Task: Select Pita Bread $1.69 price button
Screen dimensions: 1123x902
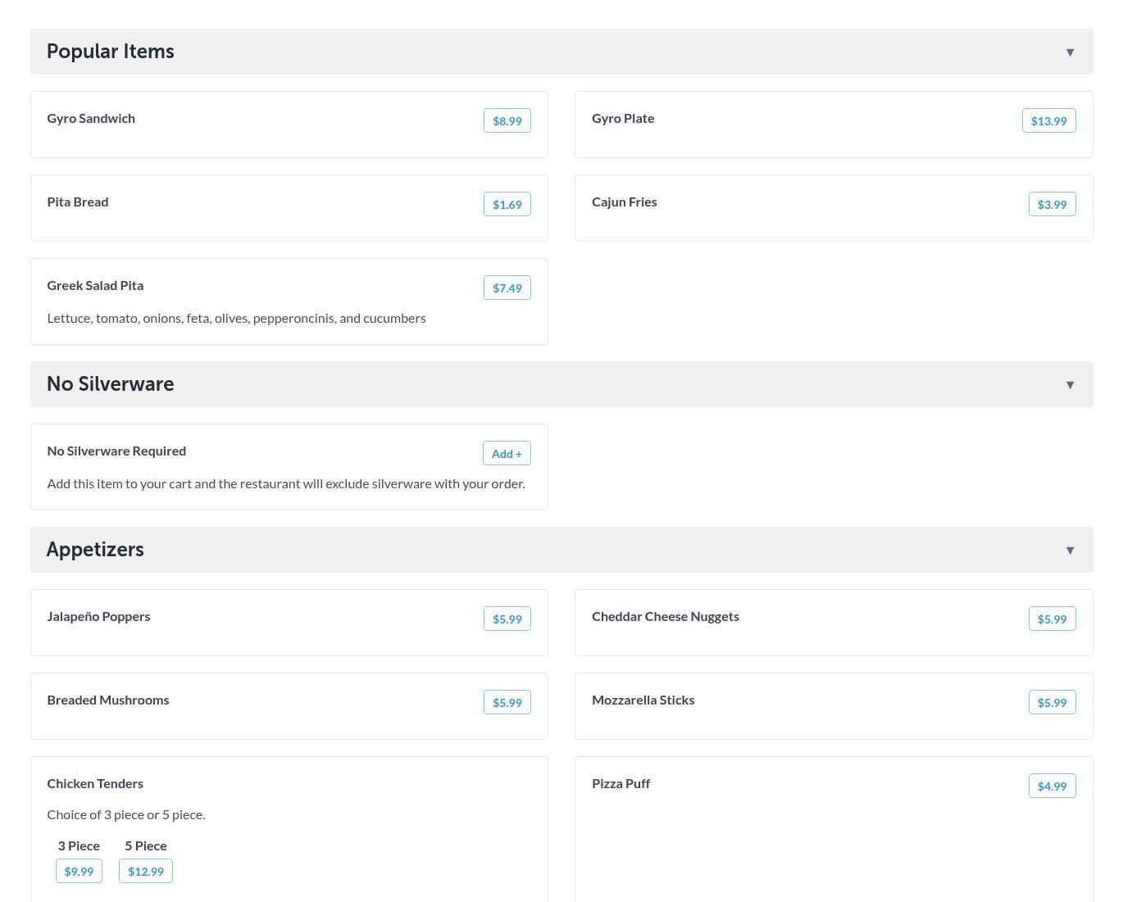Action: coord(507,205)
